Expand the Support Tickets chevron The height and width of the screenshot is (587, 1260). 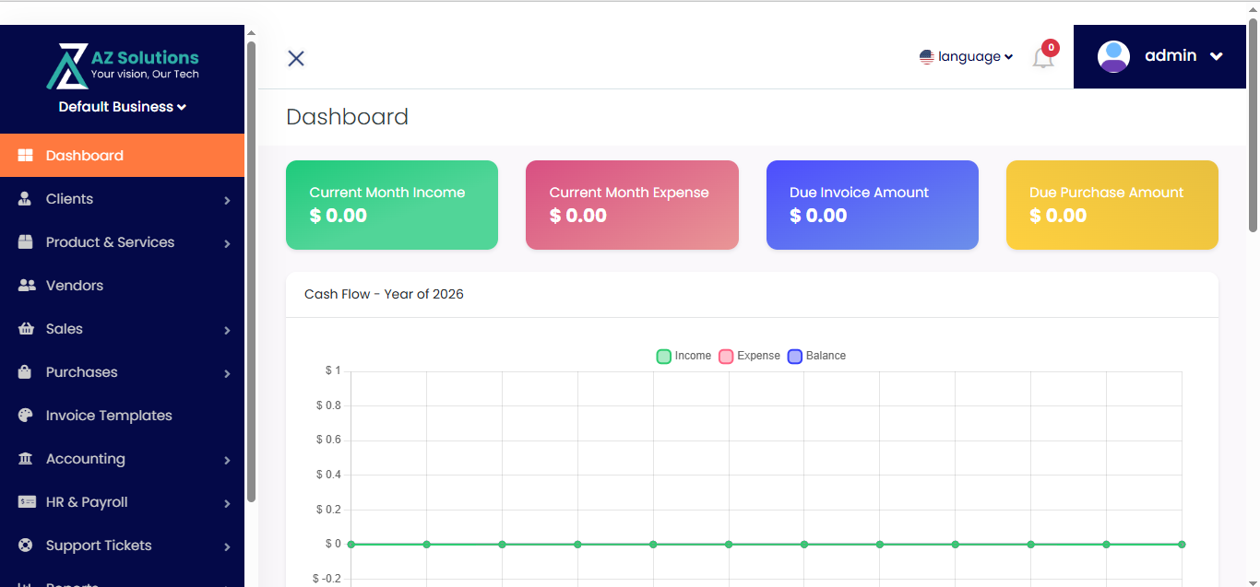point(227,546)
